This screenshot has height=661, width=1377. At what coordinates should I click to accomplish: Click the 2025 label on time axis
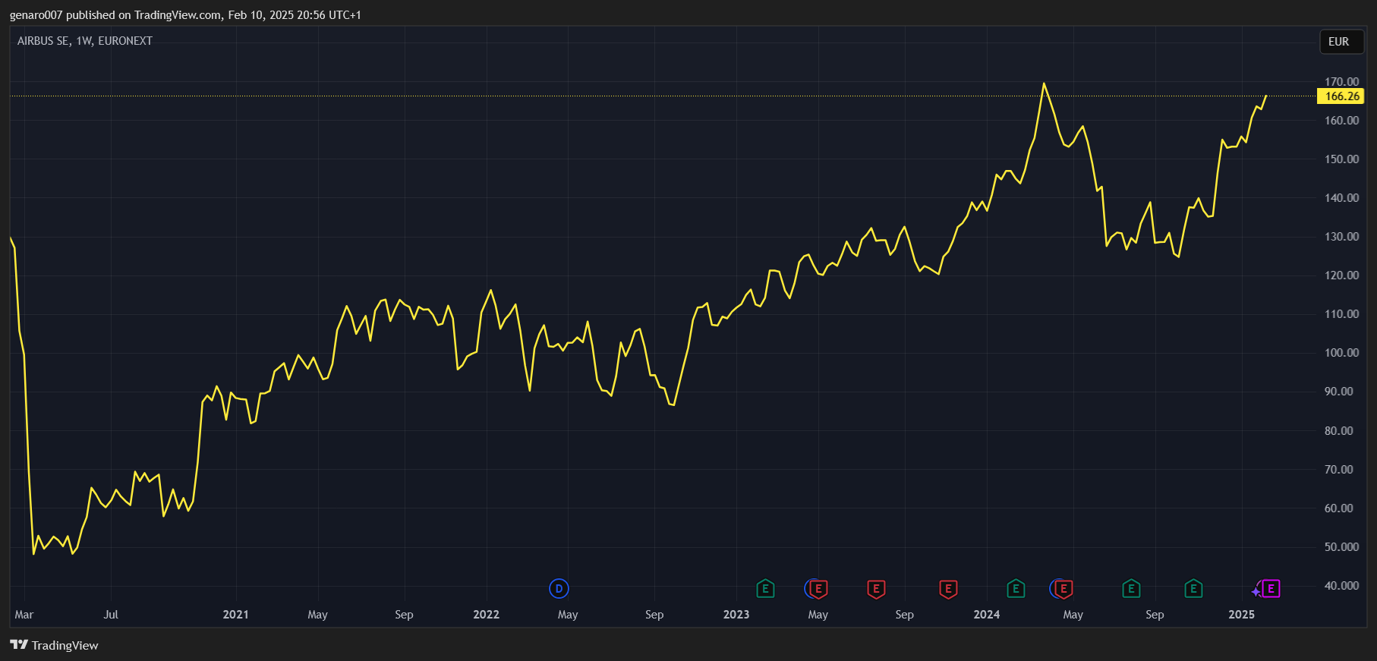tap(1242, 615)
